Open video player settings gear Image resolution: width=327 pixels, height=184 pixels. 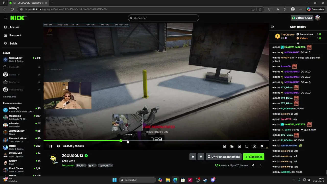262,146
